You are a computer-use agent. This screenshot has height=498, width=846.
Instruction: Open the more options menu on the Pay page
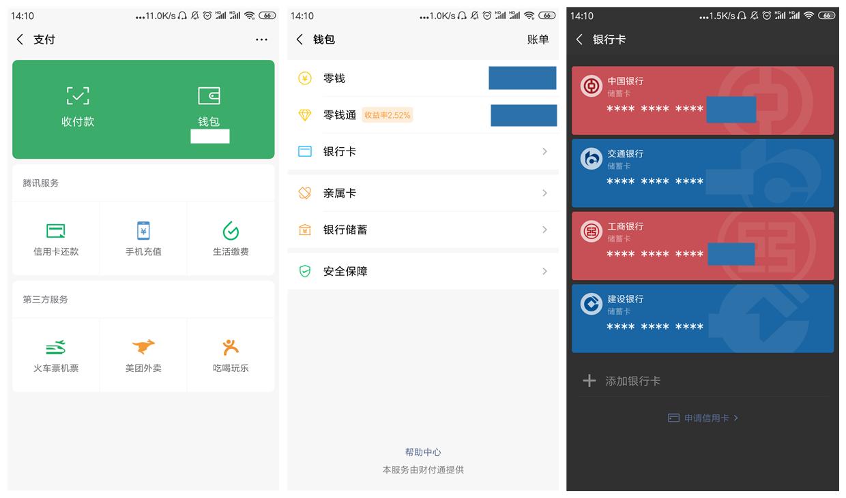tap(261, 40)
